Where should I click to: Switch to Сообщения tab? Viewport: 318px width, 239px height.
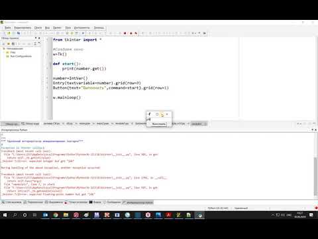coord(112,202)
